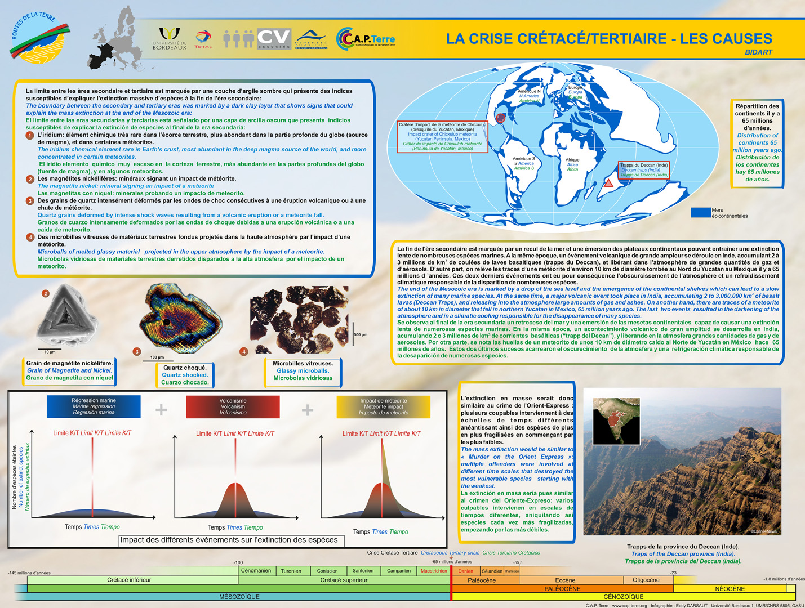Click the red triangle marker on Deccan

[608, 183]
